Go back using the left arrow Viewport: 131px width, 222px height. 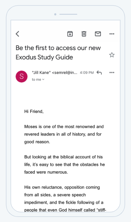(17, 34)
